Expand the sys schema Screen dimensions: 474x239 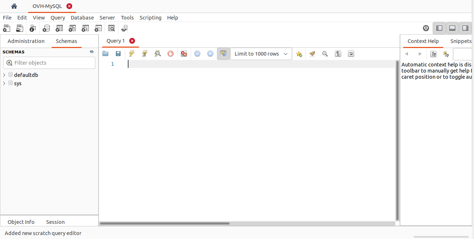[x=4, y=83]
